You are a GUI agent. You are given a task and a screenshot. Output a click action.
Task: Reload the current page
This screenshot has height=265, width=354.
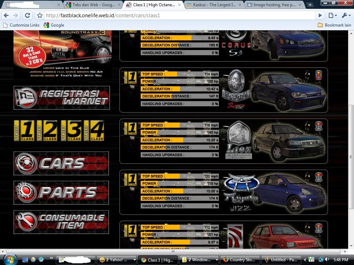coord(28,15)
